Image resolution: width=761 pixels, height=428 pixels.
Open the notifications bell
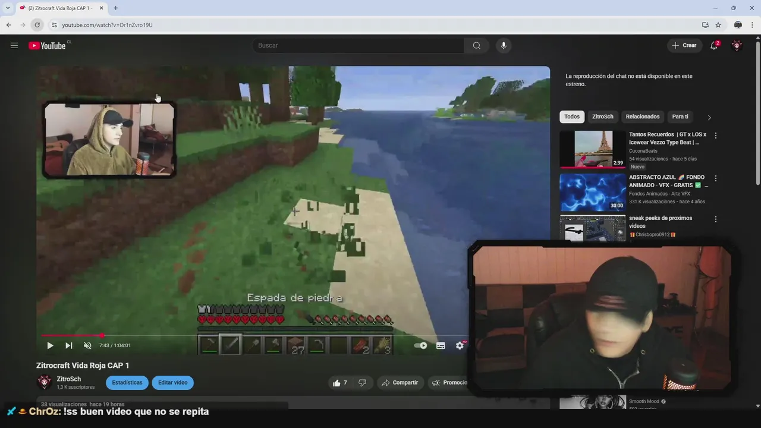click(x=714, y=46)
